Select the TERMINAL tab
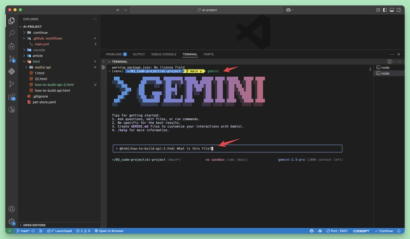410x239 pixels. pyautogui.click(x=190, y=54)
